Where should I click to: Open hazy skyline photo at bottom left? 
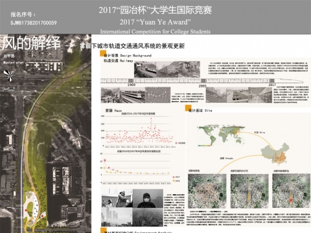coord(117,217)
